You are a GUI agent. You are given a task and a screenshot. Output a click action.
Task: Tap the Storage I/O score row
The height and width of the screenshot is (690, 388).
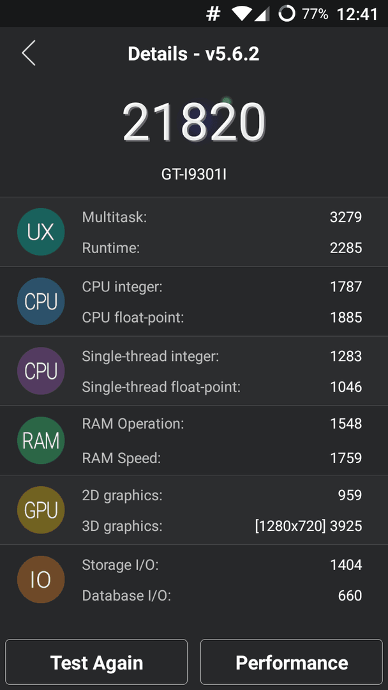tap(222, 565)
